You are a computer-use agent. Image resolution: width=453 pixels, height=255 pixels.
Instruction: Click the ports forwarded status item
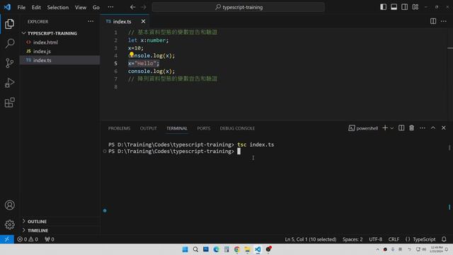(x=50, y=239)
